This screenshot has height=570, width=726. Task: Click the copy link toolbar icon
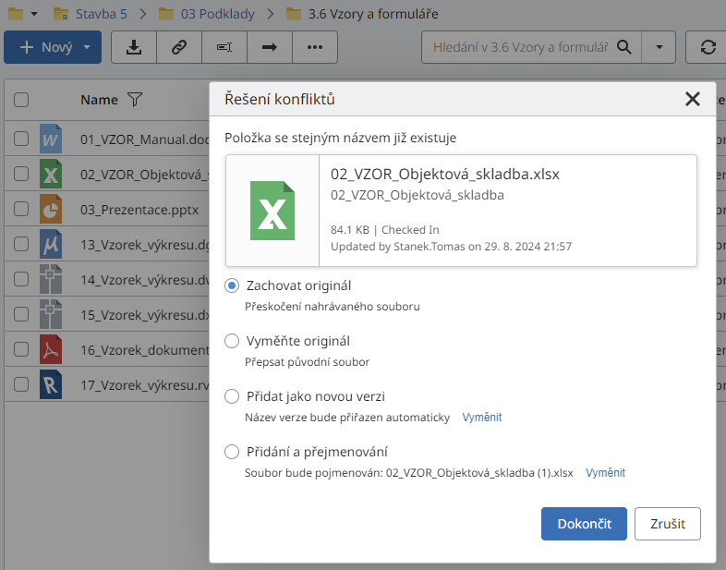click(x=179, y=47)
